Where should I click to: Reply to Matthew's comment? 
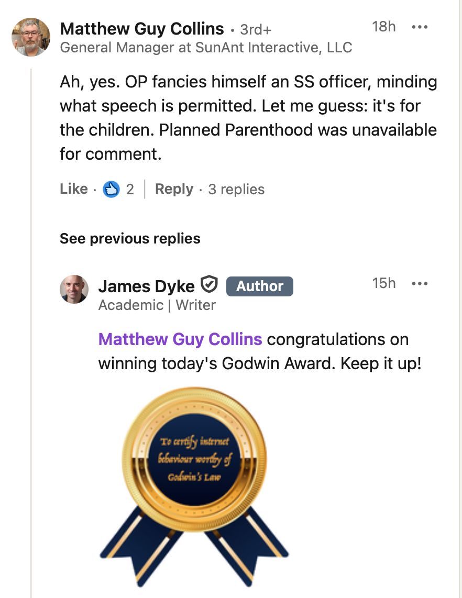tap(174, 189)
